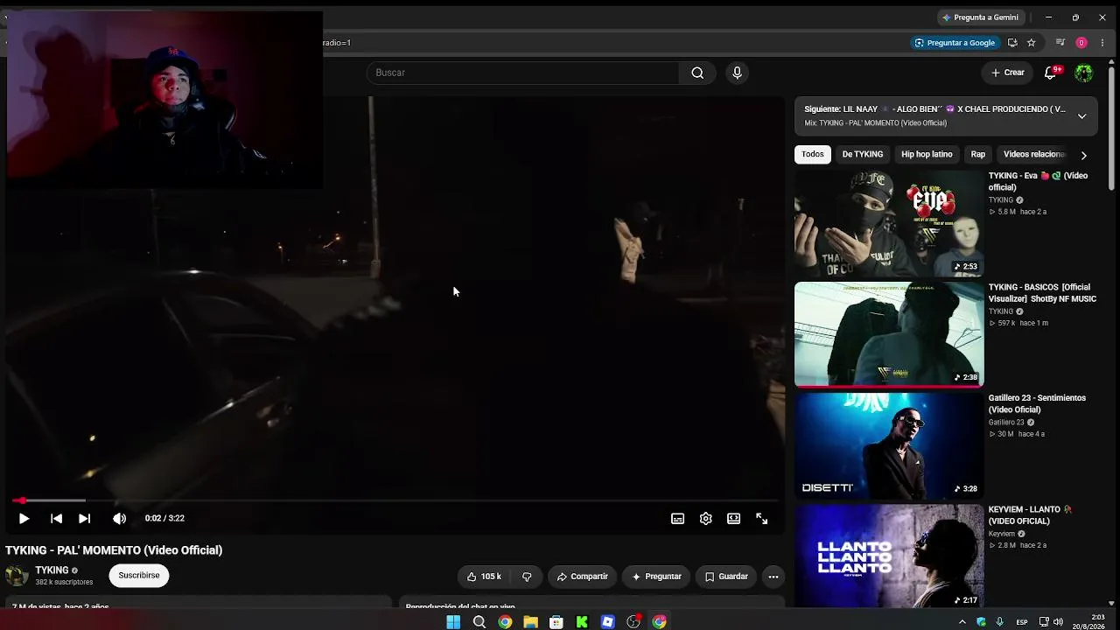Screen dimensions: 1120x630
Task: Click the Compartir share button
Action: pyautogui.click(x=582, y=577)
